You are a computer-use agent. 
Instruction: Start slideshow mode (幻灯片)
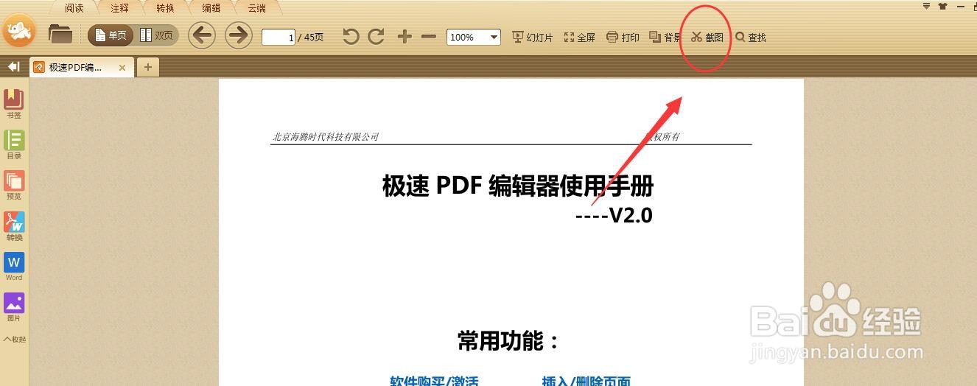click(532, 37)
